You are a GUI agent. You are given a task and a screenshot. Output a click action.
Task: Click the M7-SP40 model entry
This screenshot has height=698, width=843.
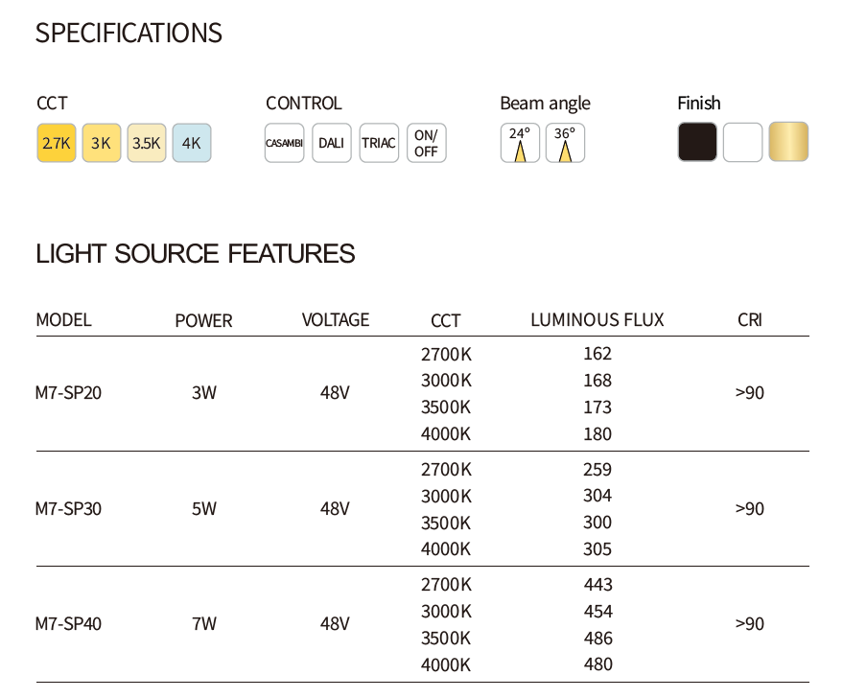[x=68, y=624]
